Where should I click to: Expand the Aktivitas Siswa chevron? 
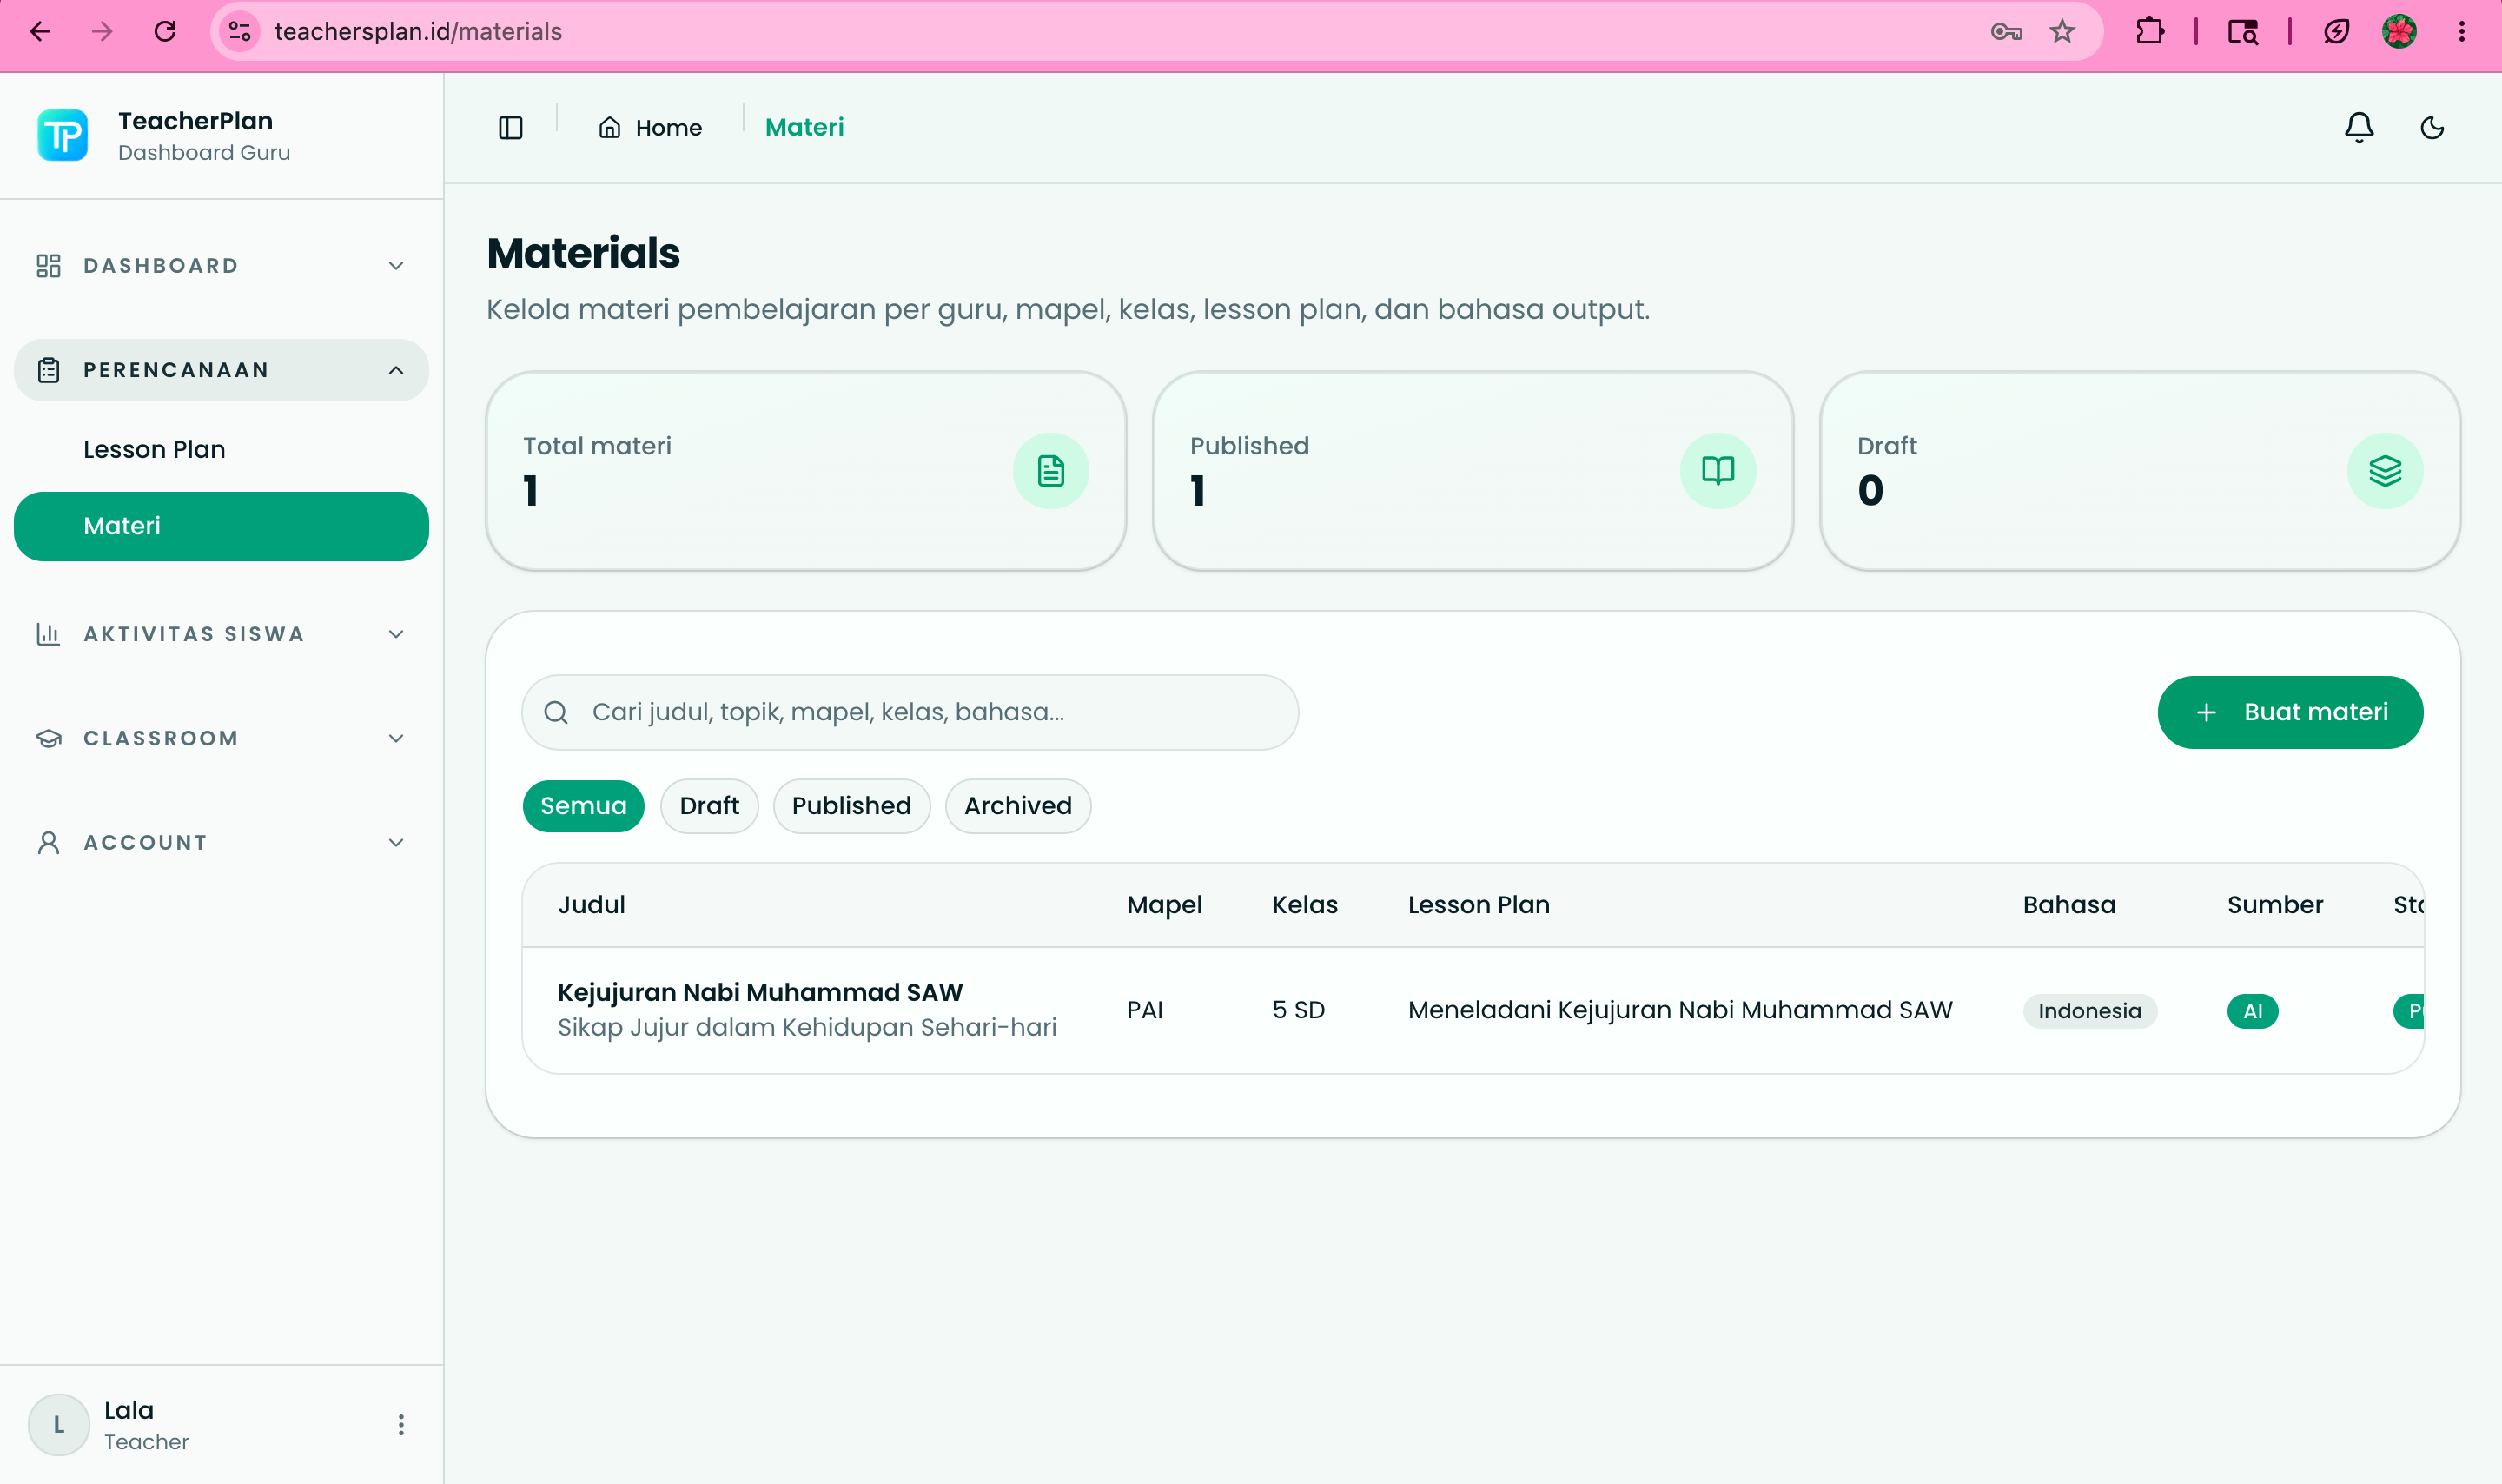click(396, 634)
